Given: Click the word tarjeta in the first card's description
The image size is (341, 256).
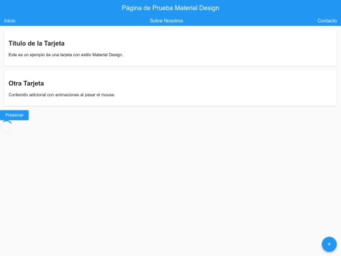Looking at the screenshot, I should coord(66,55).
